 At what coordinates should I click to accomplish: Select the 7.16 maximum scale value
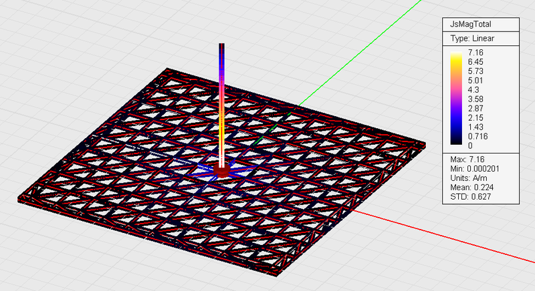(475, 53)
